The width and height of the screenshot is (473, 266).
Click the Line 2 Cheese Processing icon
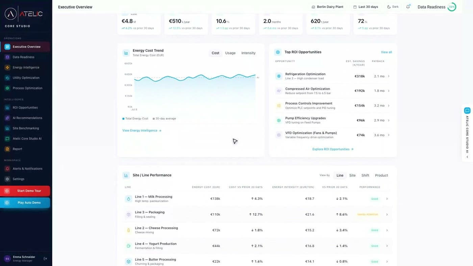pyautogui.click(x=128, y=230)
